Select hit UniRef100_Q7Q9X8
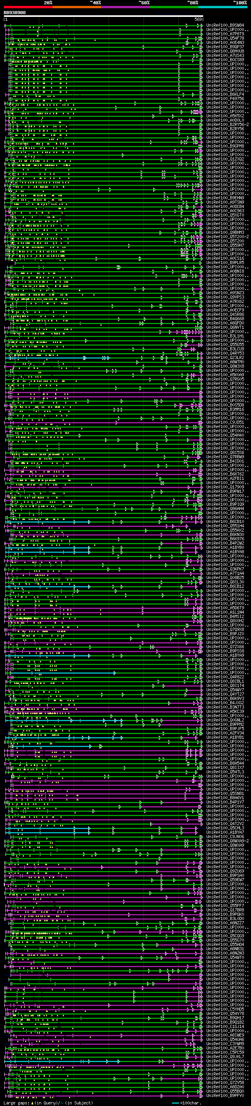The height and width of the screenshot is (1106, 251). [x=225, y=629]
